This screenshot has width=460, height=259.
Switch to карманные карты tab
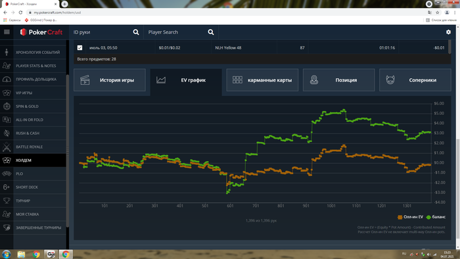click(x=262, y=80)
